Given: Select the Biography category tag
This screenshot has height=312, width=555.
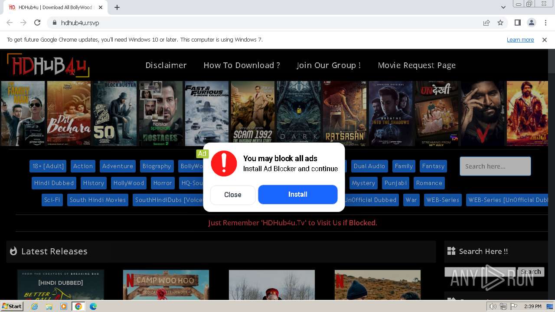Looking at the screenshot, I should click(157, 166).
